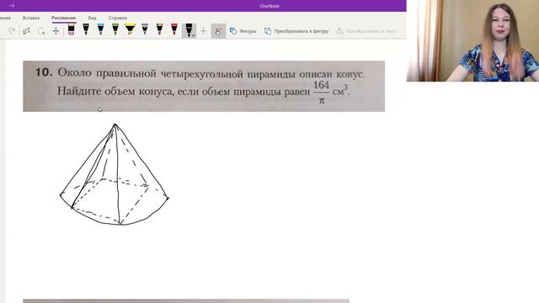The width and height of the screenshot is (539, 303).
Task: Open the Фигуры shapes menu
Action: pyautogui.click(x=243, y=31)
